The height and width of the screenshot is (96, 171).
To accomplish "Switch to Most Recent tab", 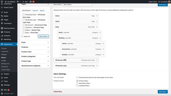I will [26, 10].
